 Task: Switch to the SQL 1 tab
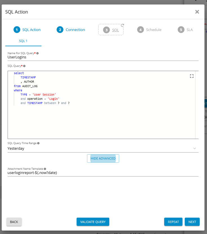tap(23, 41)
